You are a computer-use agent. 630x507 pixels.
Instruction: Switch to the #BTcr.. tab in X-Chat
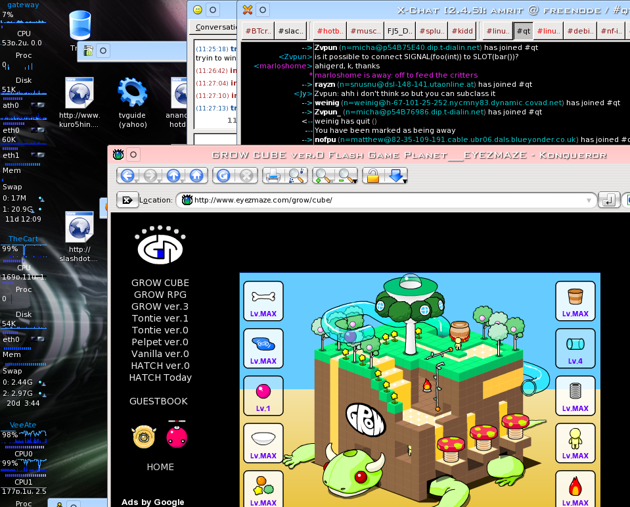258,31
